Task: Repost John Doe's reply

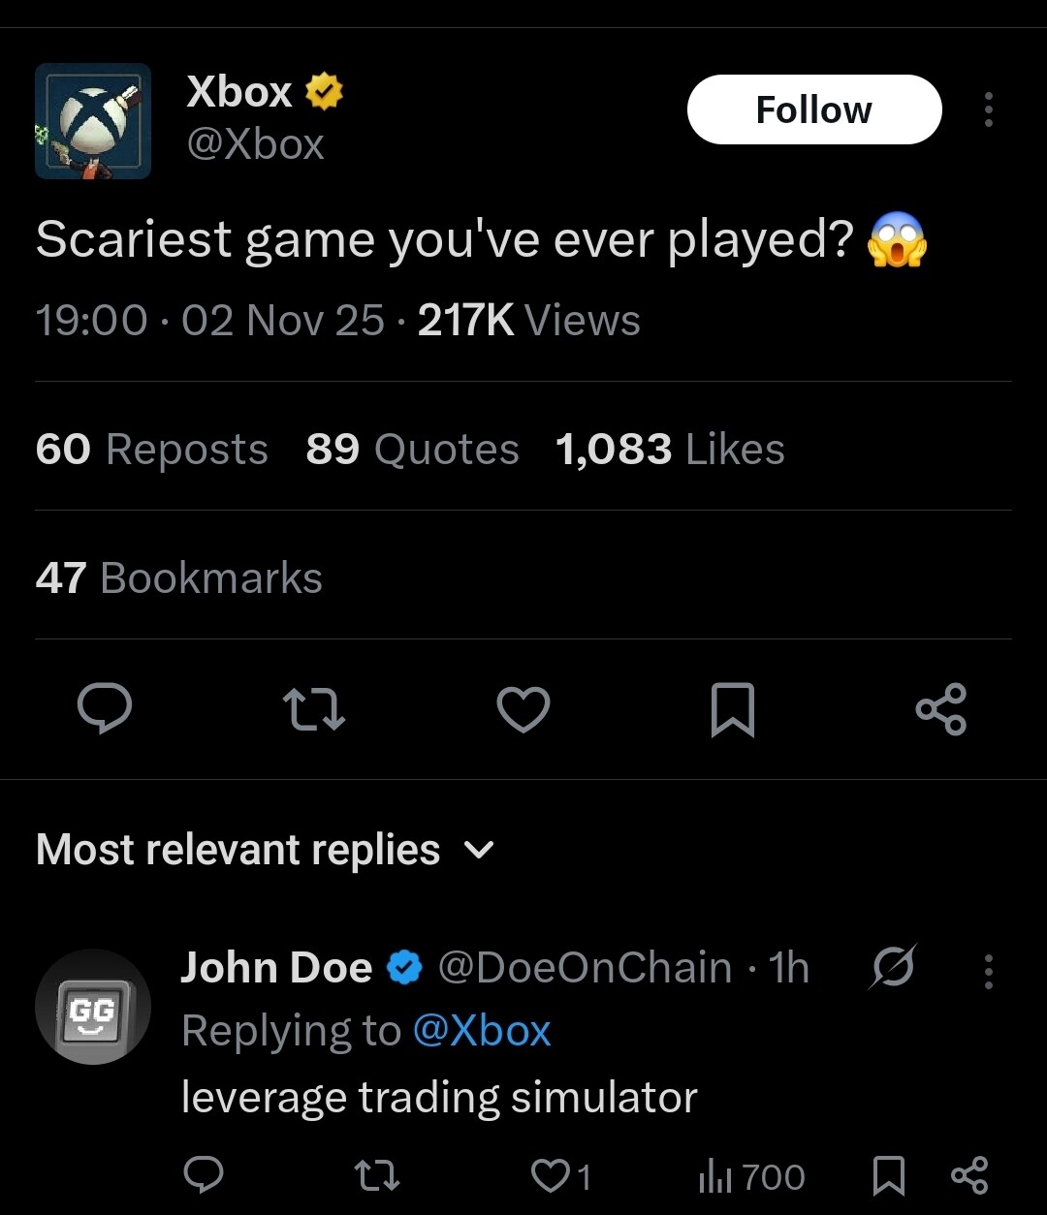Action: tap(377, 1175)
